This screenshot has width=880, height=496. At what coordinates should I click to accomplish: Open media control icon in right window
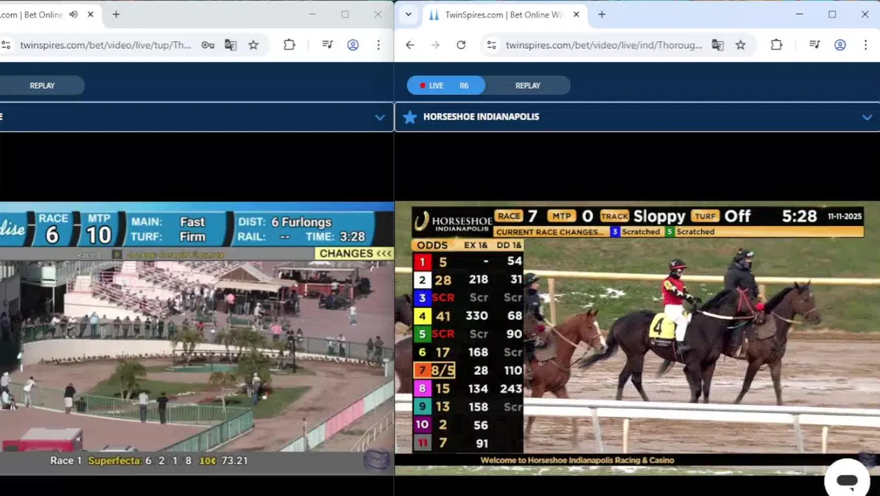(x=815, y=45)
